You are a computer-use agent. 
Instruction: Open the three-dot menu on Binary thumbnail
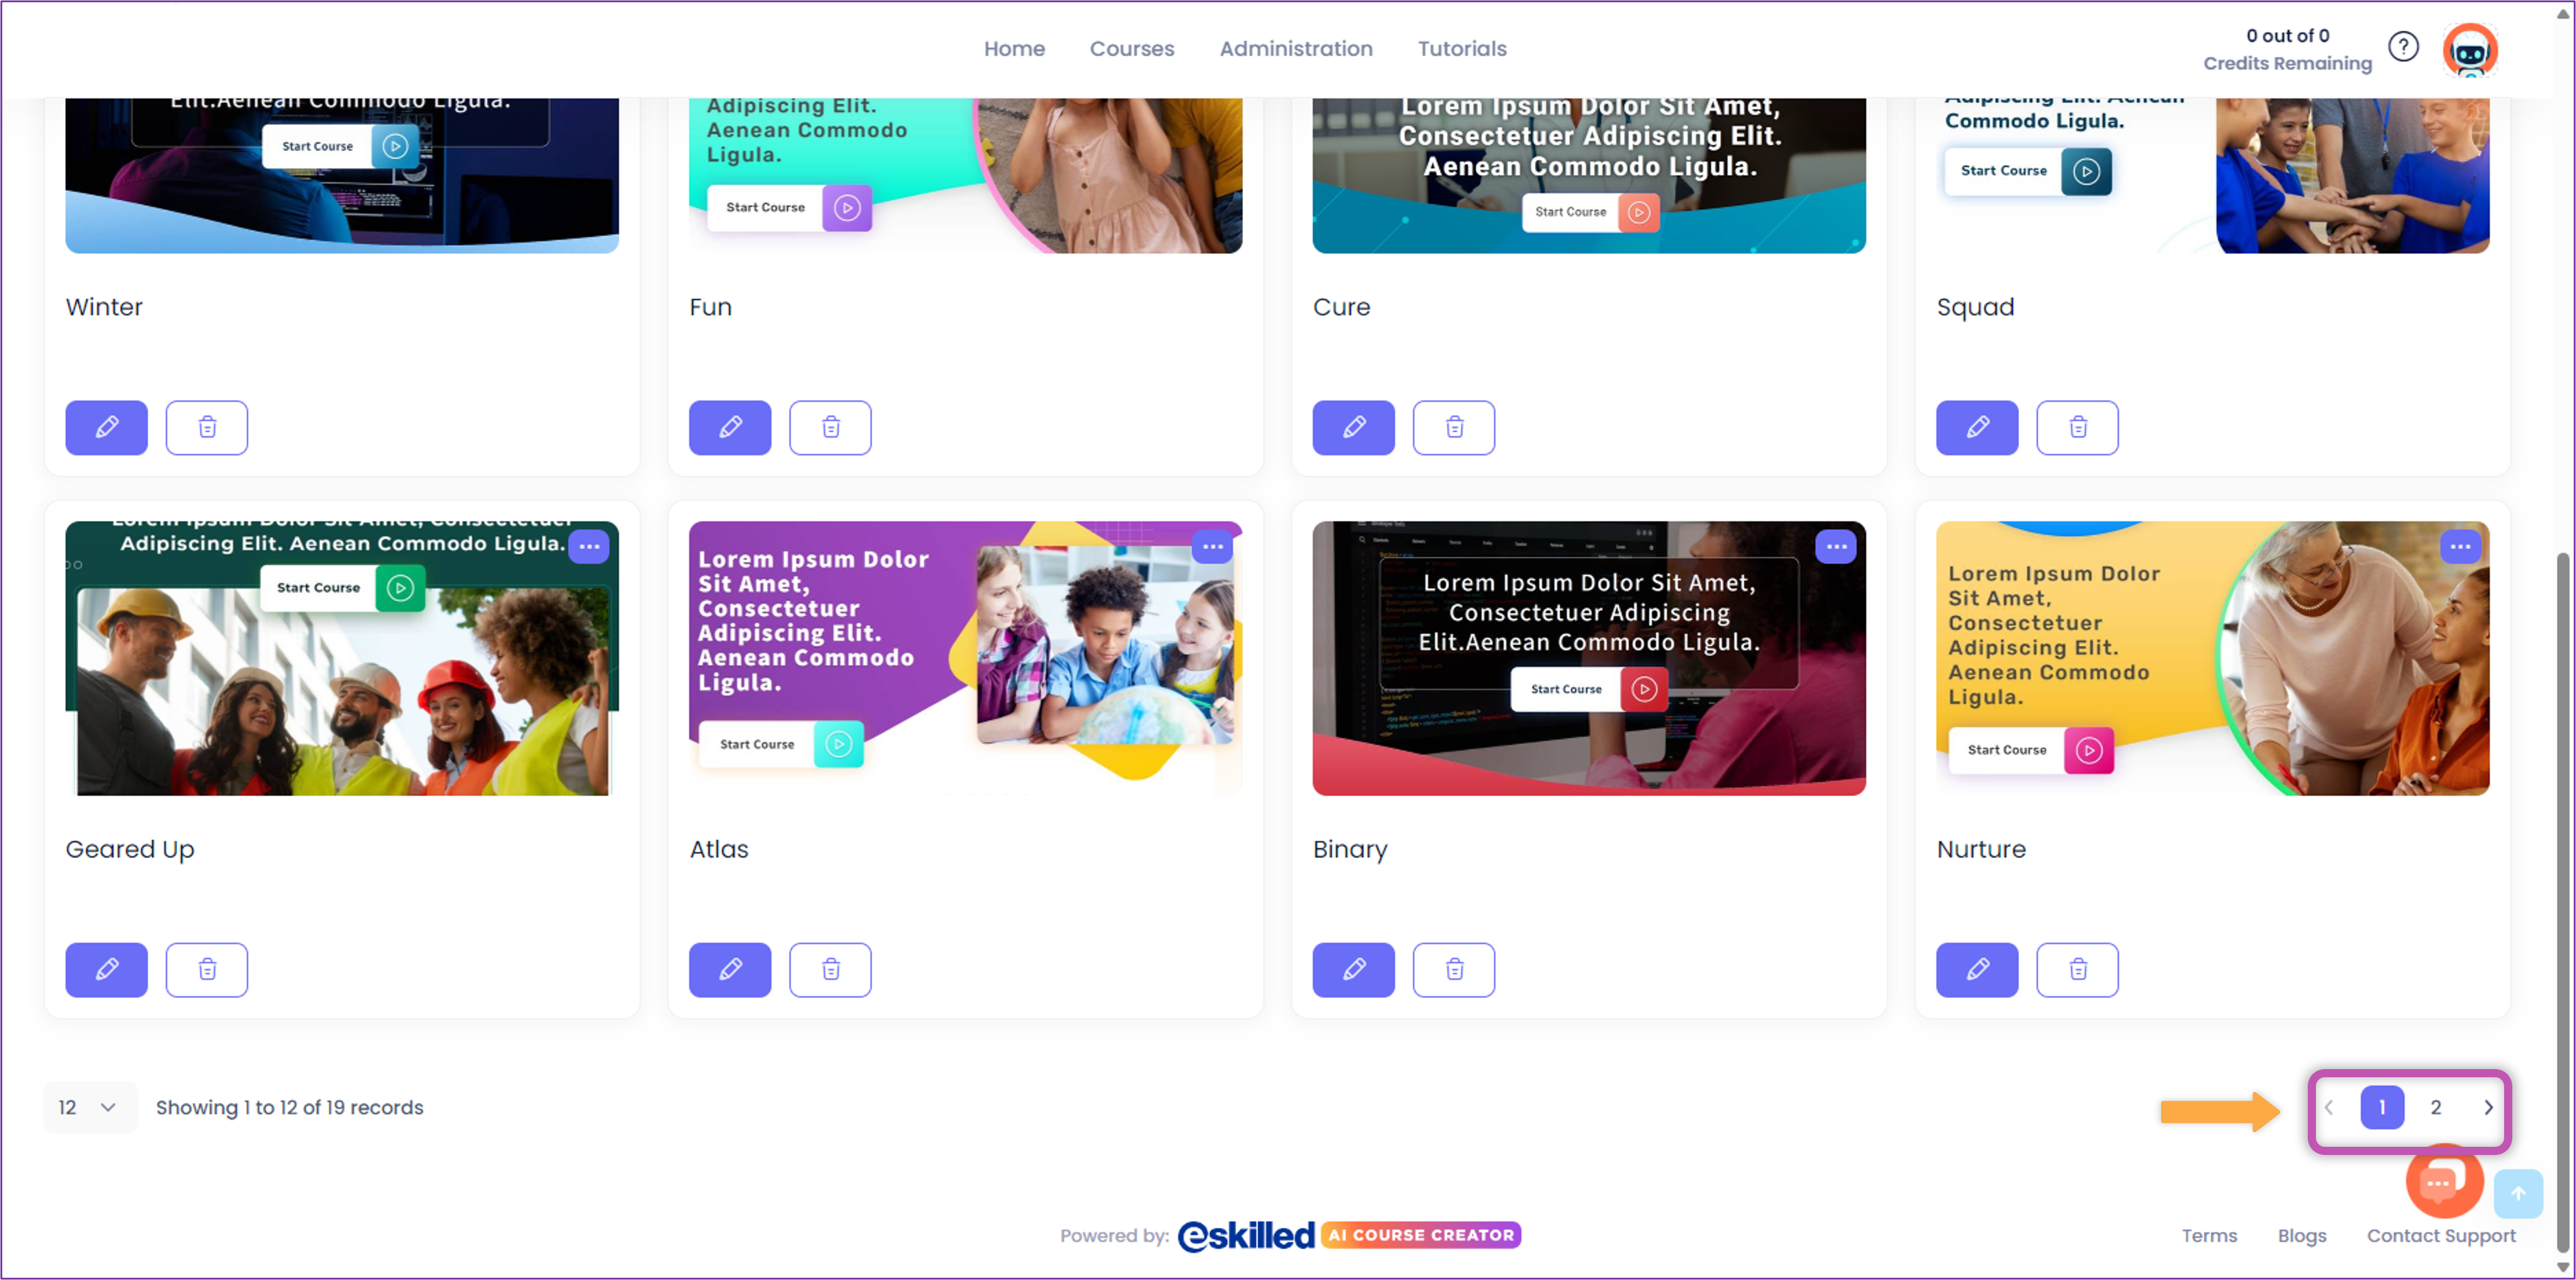pos(1836,546)
